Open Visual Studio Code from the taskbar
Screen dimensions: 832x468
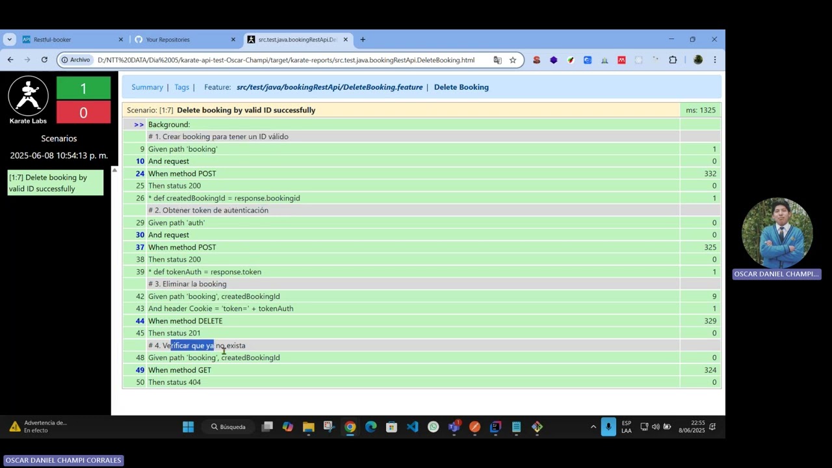412,427
